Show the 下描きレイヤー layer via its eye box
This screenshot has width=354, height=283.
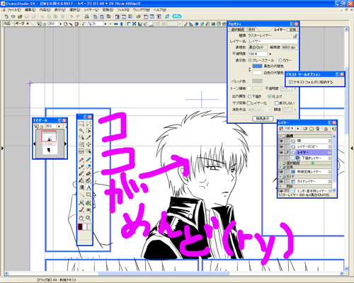coord(281,158)
